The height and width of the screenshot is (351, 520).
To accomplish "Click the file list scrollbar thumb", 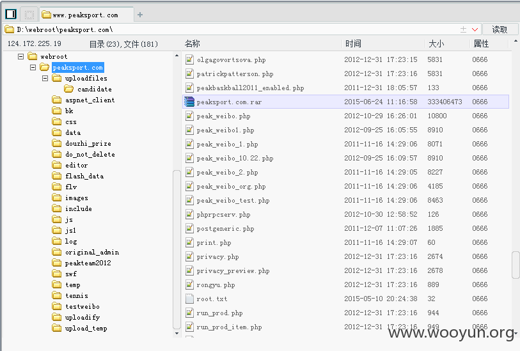I will coord(516,265).
